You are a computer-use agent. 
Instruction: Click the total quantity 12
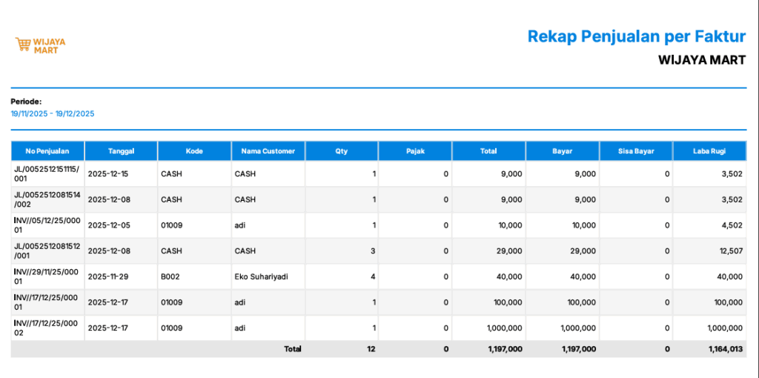(371, 349)
